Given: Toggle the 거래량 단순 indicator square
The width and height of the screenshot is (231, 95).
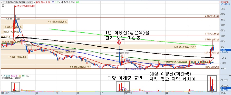Looking at the screenshot, I should tap(2, 76).
